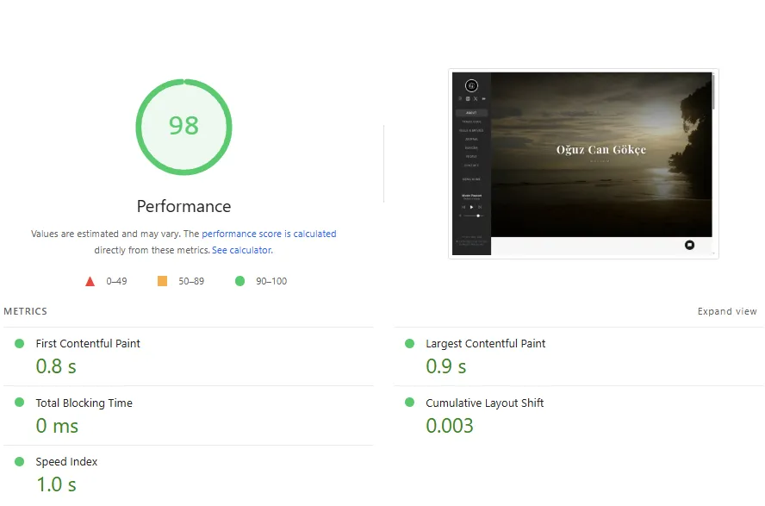Image resolution: width=765 pixels, height=506 pixels.
Task: Click the green circle 90–100 legend icon
Action: (239, 281)
